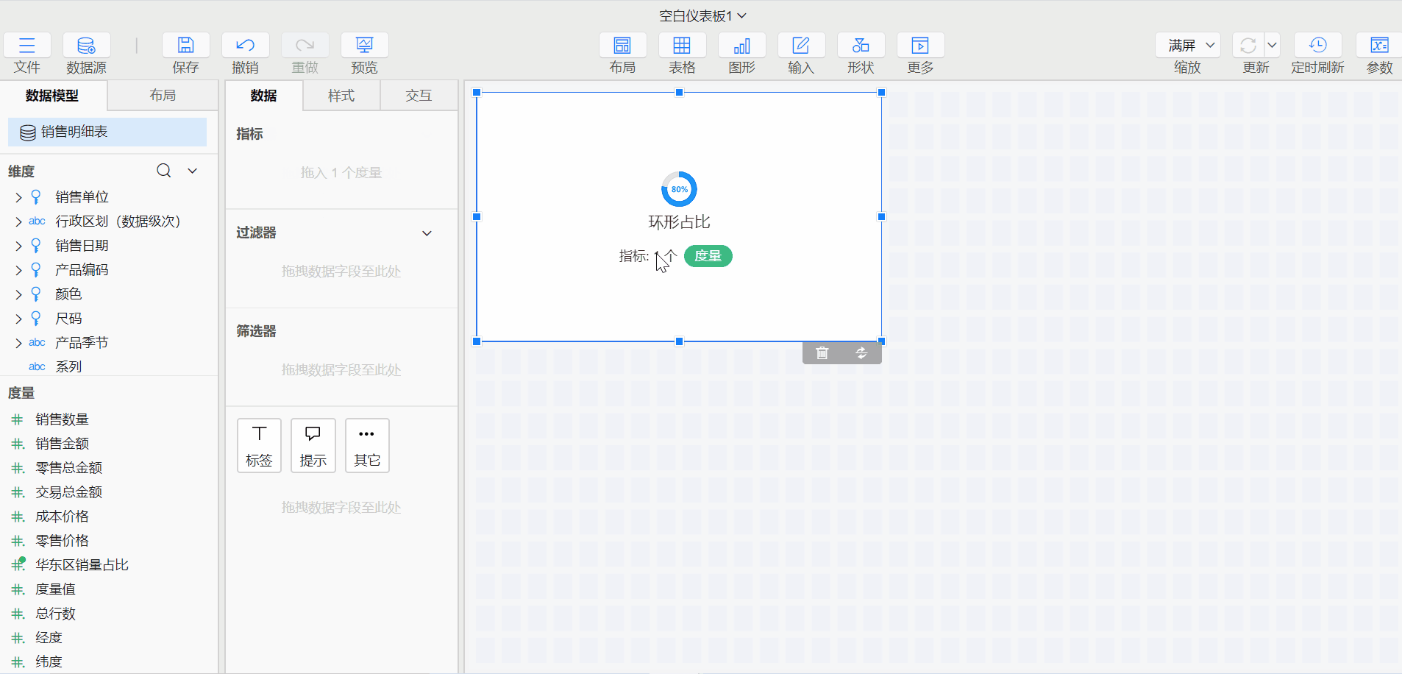Expand the 颜色 dimension
The height and width of the screenshot is (674, 1402).
pyautogui.click(x=18, y=294)
